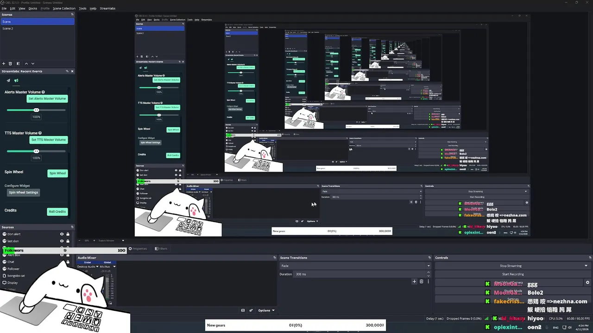Screen dimensions: 593x333
Task: Adjust the Duration stepper arrows
Action: pos(429,274)
